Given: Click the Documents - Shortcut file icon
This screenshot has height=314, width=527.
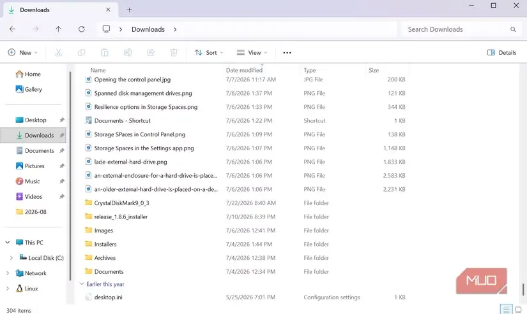Looking at the screenshot, I should point(88,120).
